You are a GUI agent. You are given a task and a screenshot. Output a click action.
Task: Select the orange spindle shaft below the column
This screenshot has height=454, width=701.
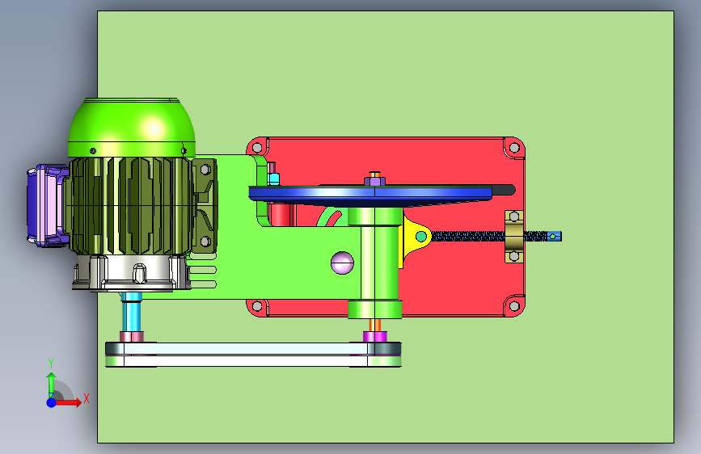coord(374,326)
